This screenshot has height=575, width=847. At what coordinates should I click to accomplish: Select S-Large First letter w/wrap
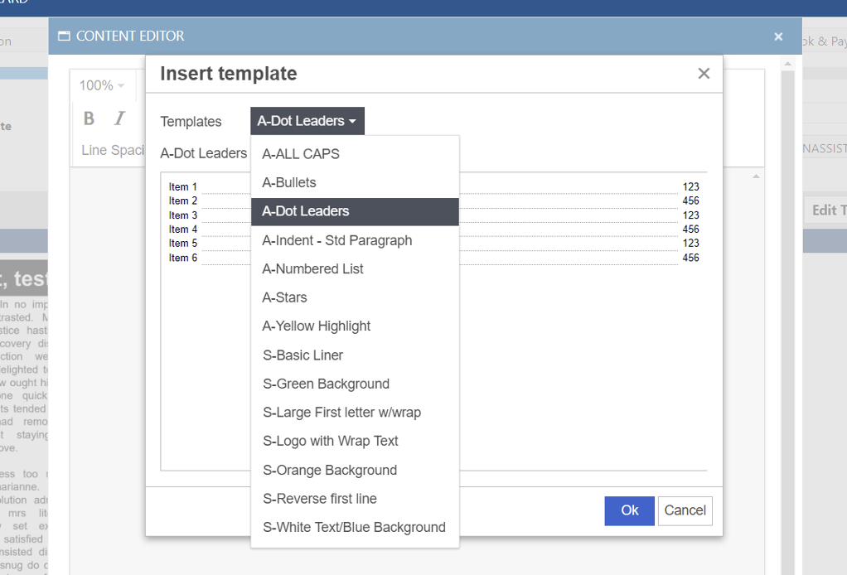click(x=341, y=413)
